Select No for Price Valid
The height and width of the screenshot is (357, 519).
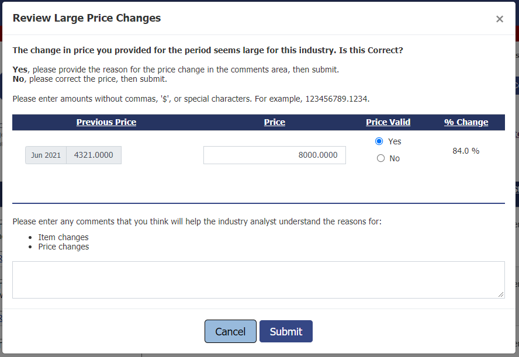tap(381, 158)
